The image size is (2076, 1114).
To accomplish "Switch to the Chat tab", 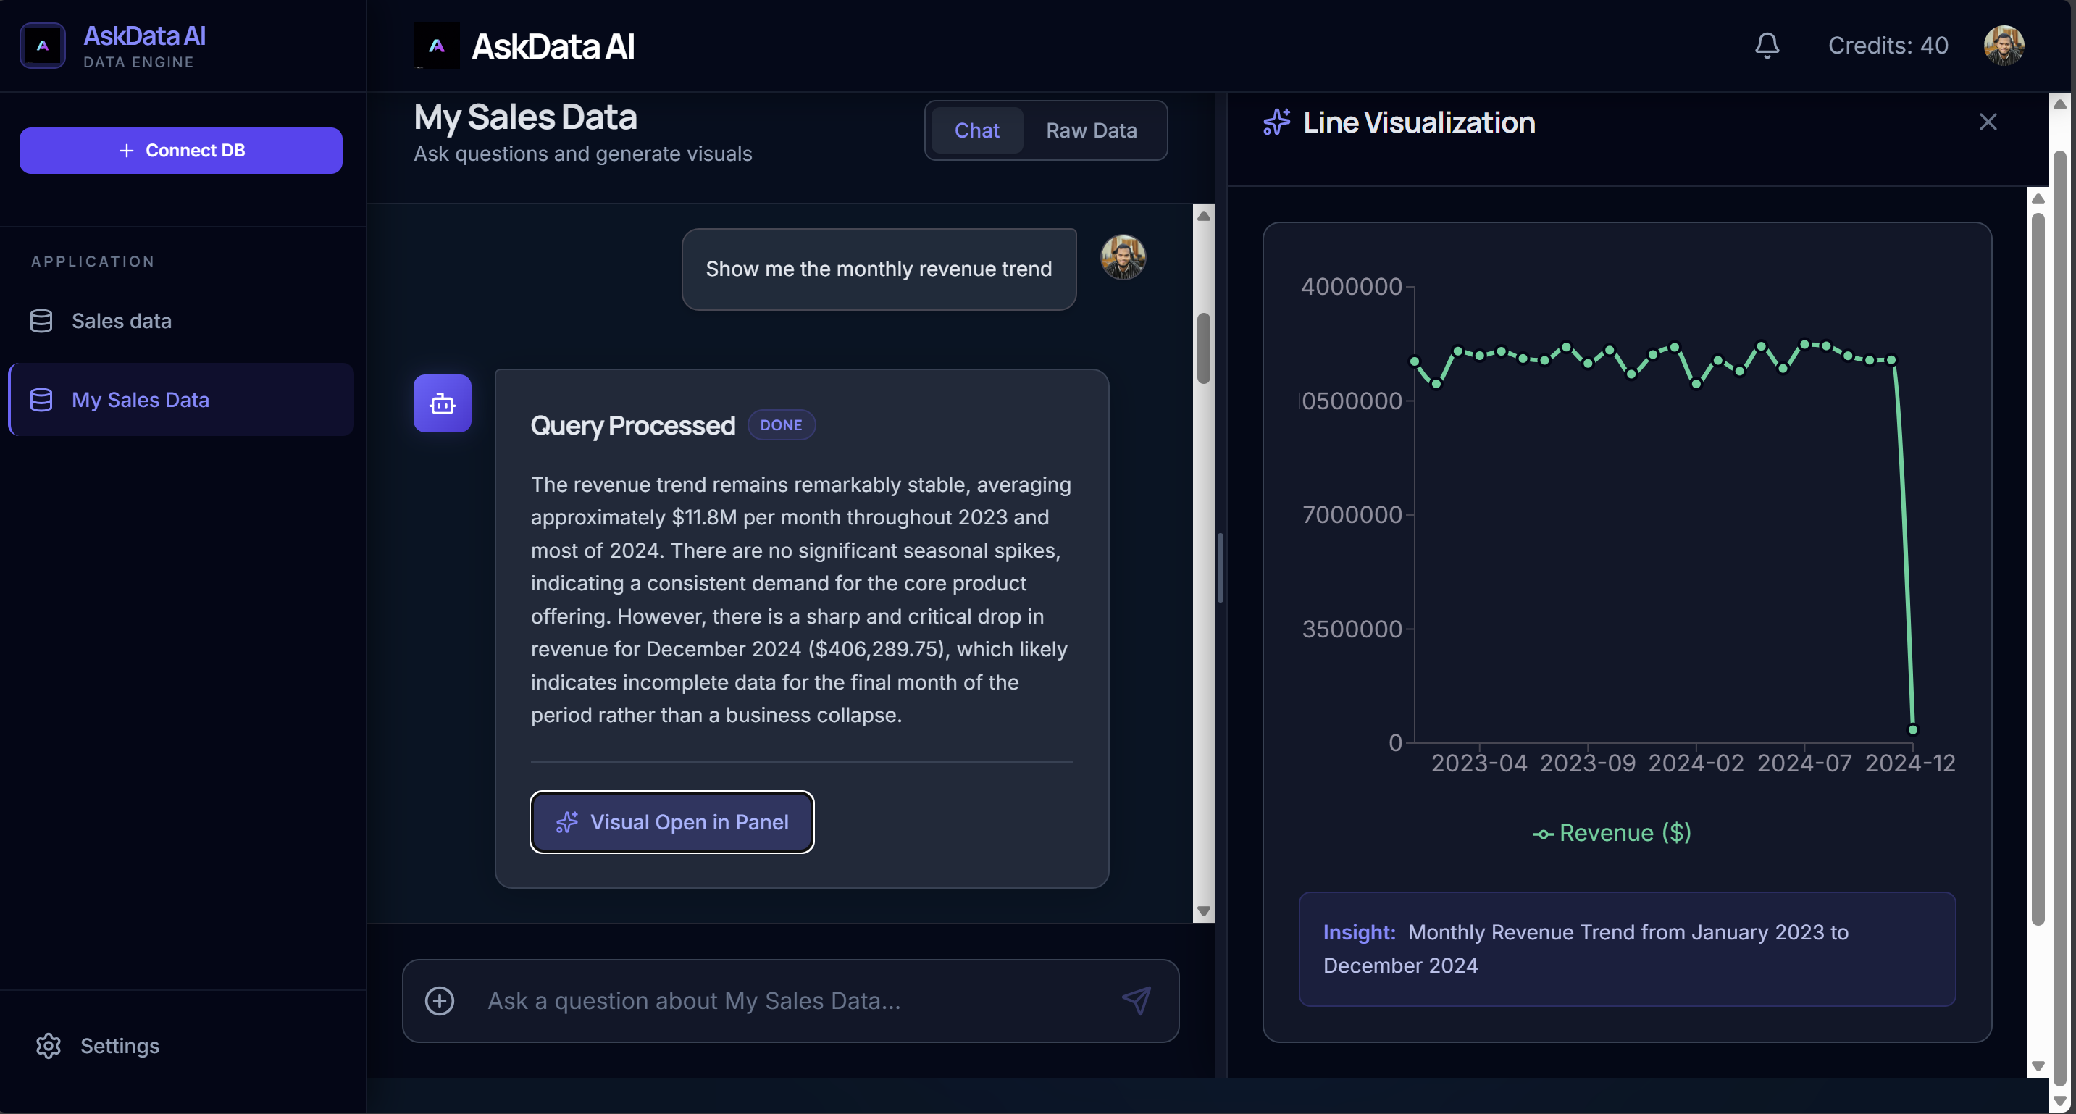I will click(x=976, y=130).
